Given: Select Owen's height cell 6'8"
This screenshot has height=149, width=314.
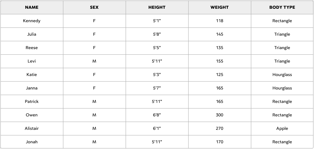Looking at the screenshot, I should click(x=157, y=115).
